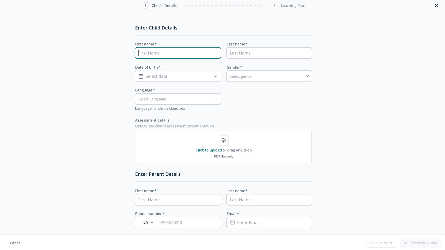Focus the parent's First name field
The width and height of the screenshot is (445, 250).
178,200
